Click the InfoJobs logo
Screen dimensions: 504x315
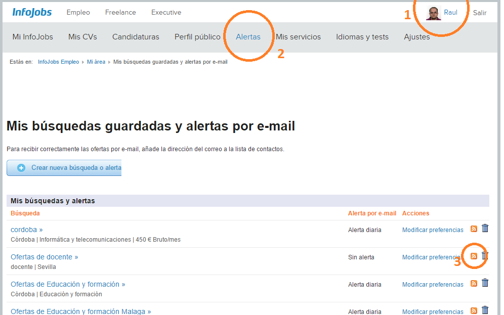pos(32,12)
